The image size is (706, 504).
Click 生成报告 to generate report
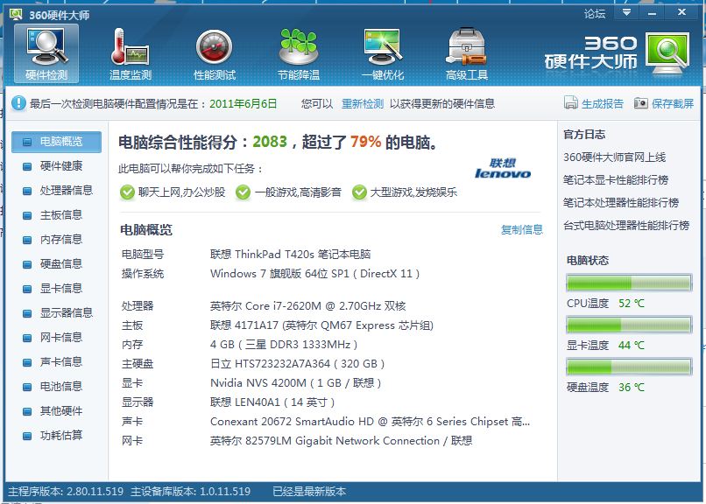[x=593, y=103]
